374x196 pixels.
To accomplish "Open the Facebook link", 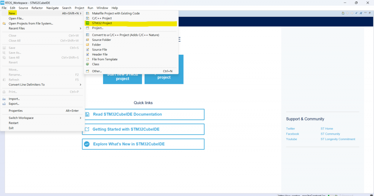I will click(293, 134).
